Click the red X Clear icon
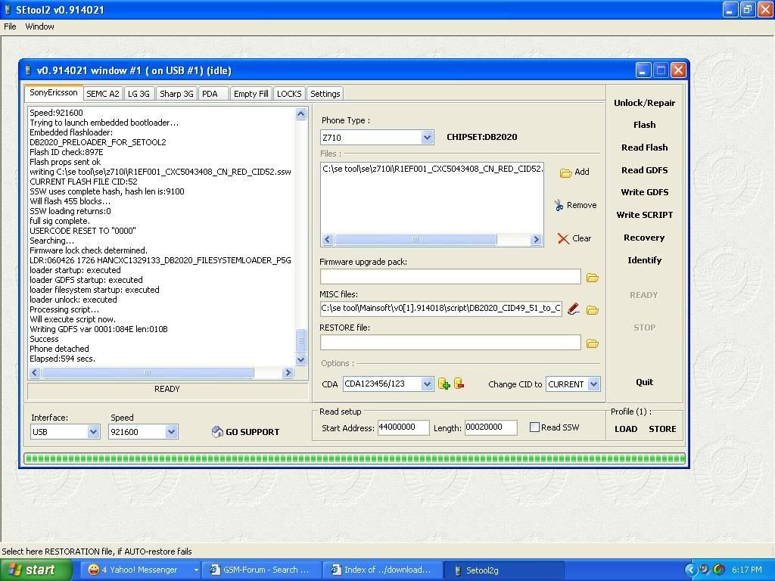The image size is (775, 581). [563, 238]
